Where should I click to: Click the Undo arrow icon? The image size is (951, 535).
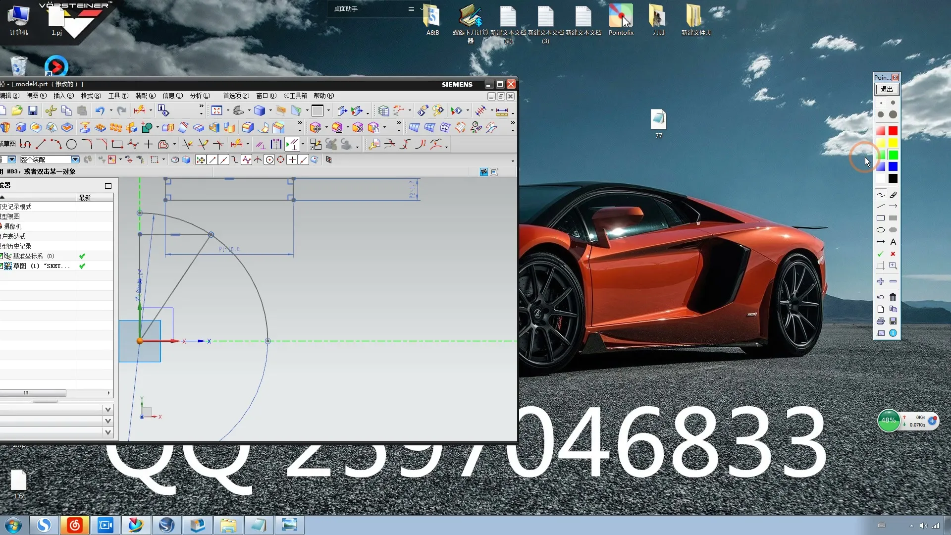click(100, 110)
